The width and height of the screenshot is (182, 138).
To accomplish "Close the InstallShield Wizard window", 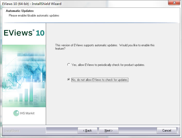I will (174, 3).
